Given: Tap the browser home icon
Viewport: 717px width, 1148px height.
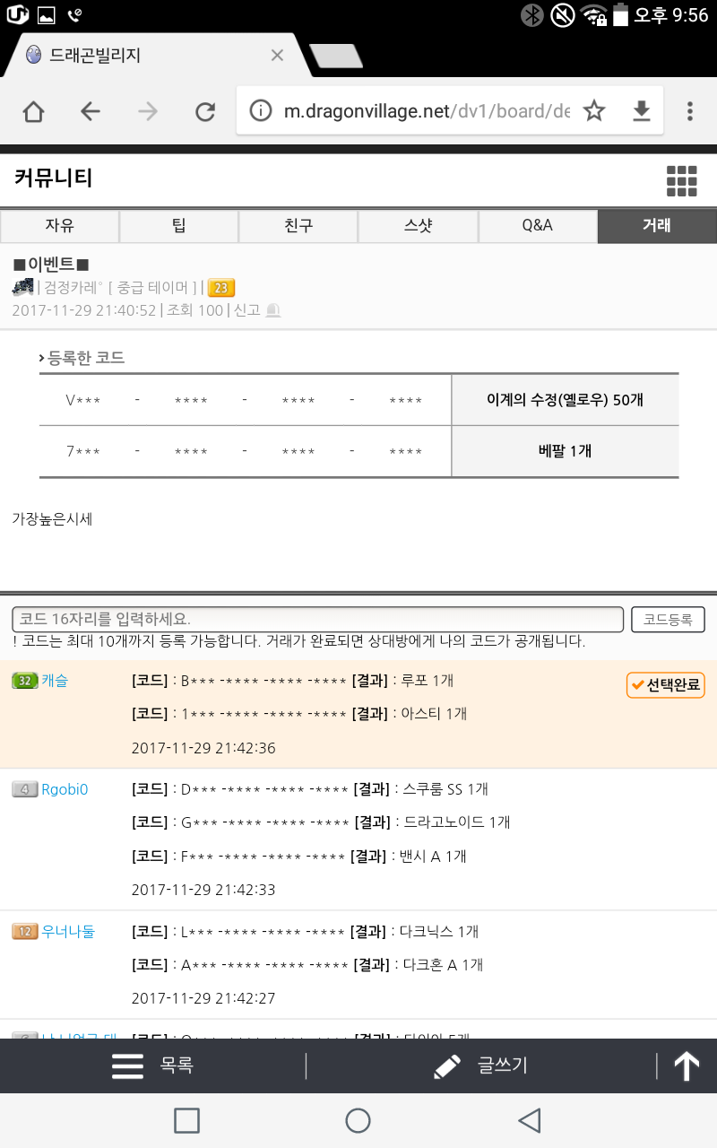Looking at the screenshot, I should click(33, 111).
